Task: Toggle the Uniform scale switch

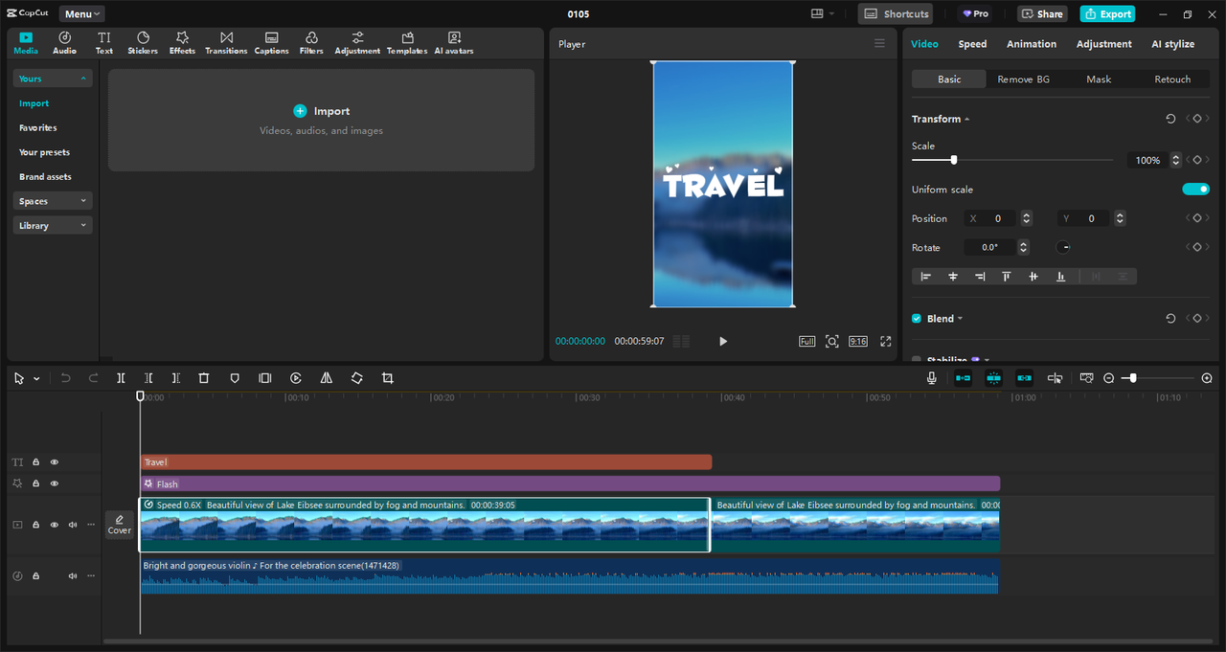Action: coord(1196,190)
